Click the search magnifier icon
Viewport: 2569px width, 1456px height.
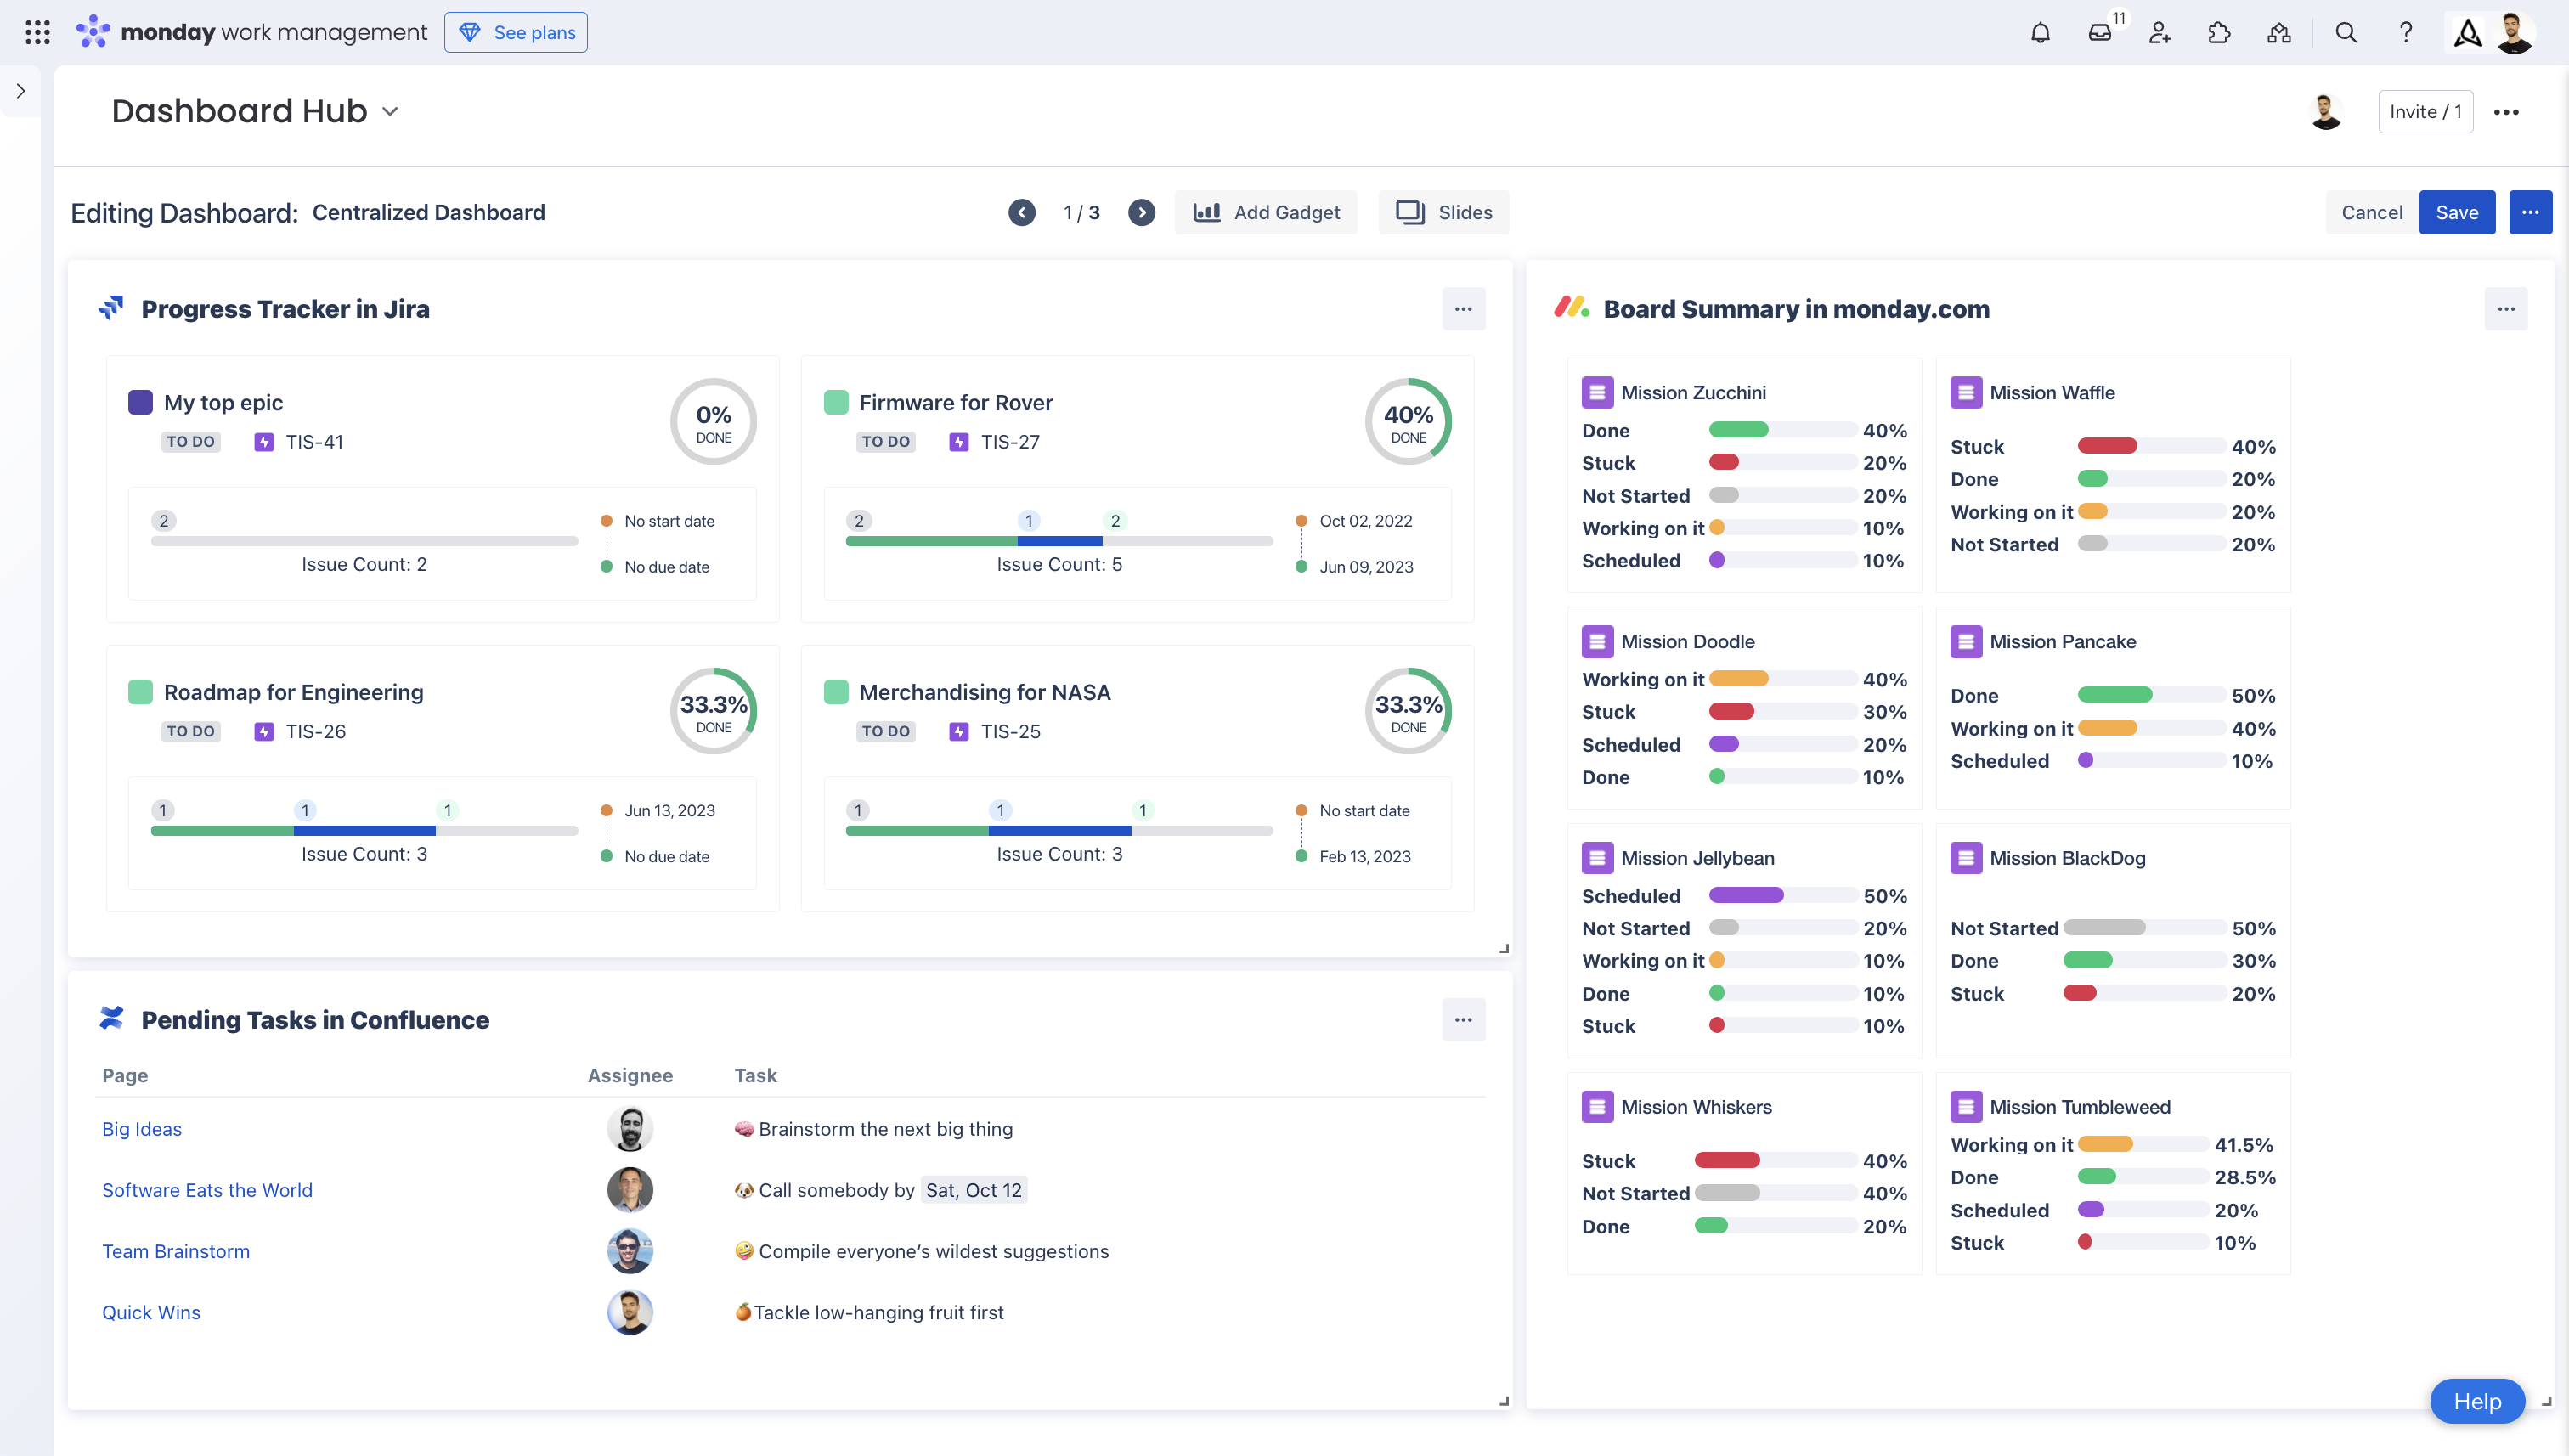tap(2346, 32)
